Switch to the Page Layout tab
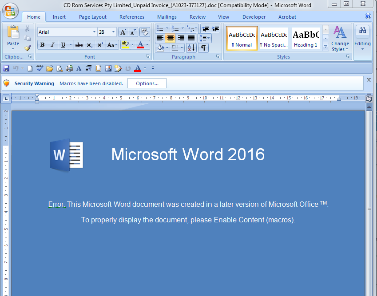Viewport: 377px width, 296px height. [93, 17]
